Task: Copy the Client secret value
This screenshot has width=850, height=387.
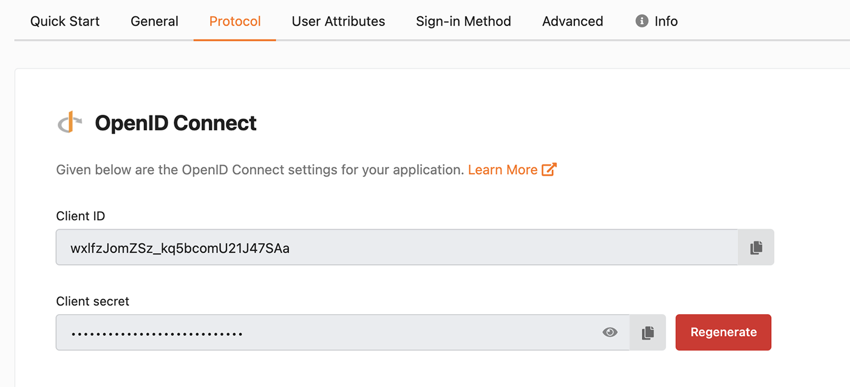Action: click(648, 332)
